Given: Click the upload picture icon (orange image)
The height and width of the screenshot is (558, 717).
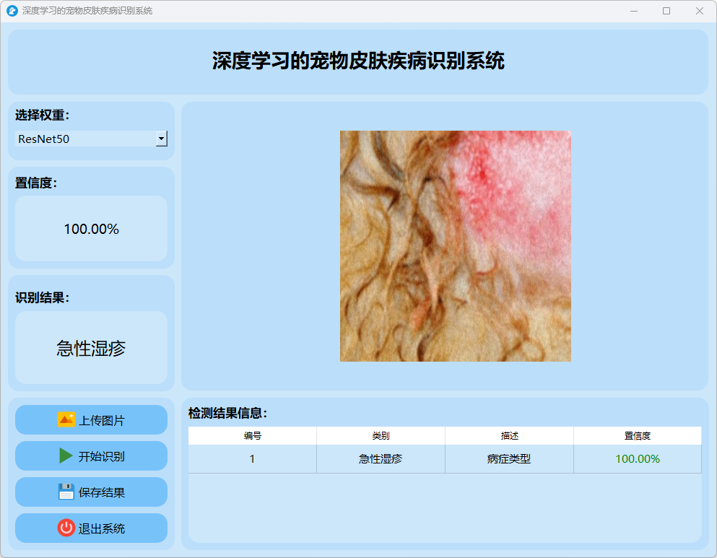Looking at the screenshot, I should tap(66, 419).
